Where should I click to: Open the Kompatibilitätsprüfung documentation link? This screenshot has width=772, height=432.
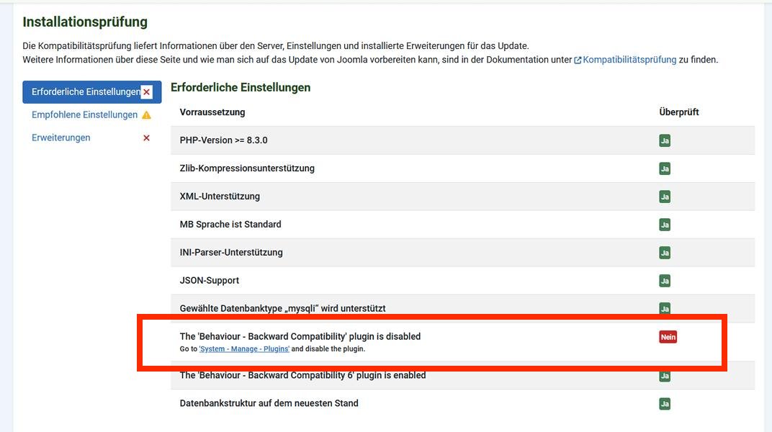pyautogui.click(x=629, y=59)
